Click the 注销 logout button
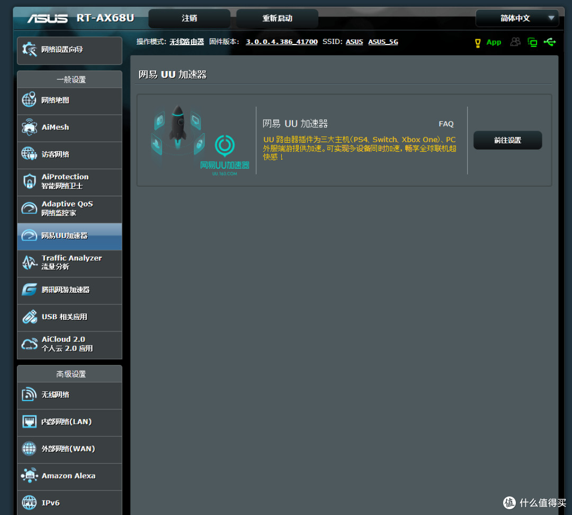 coord(189,18)
